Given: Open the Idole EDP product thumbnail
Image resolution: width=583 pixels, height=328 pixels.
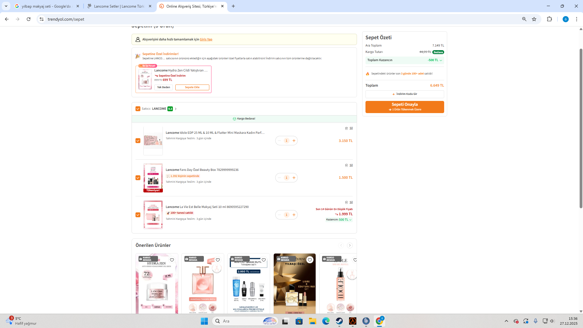Looking at the screenshot, I should coord(153,141).
